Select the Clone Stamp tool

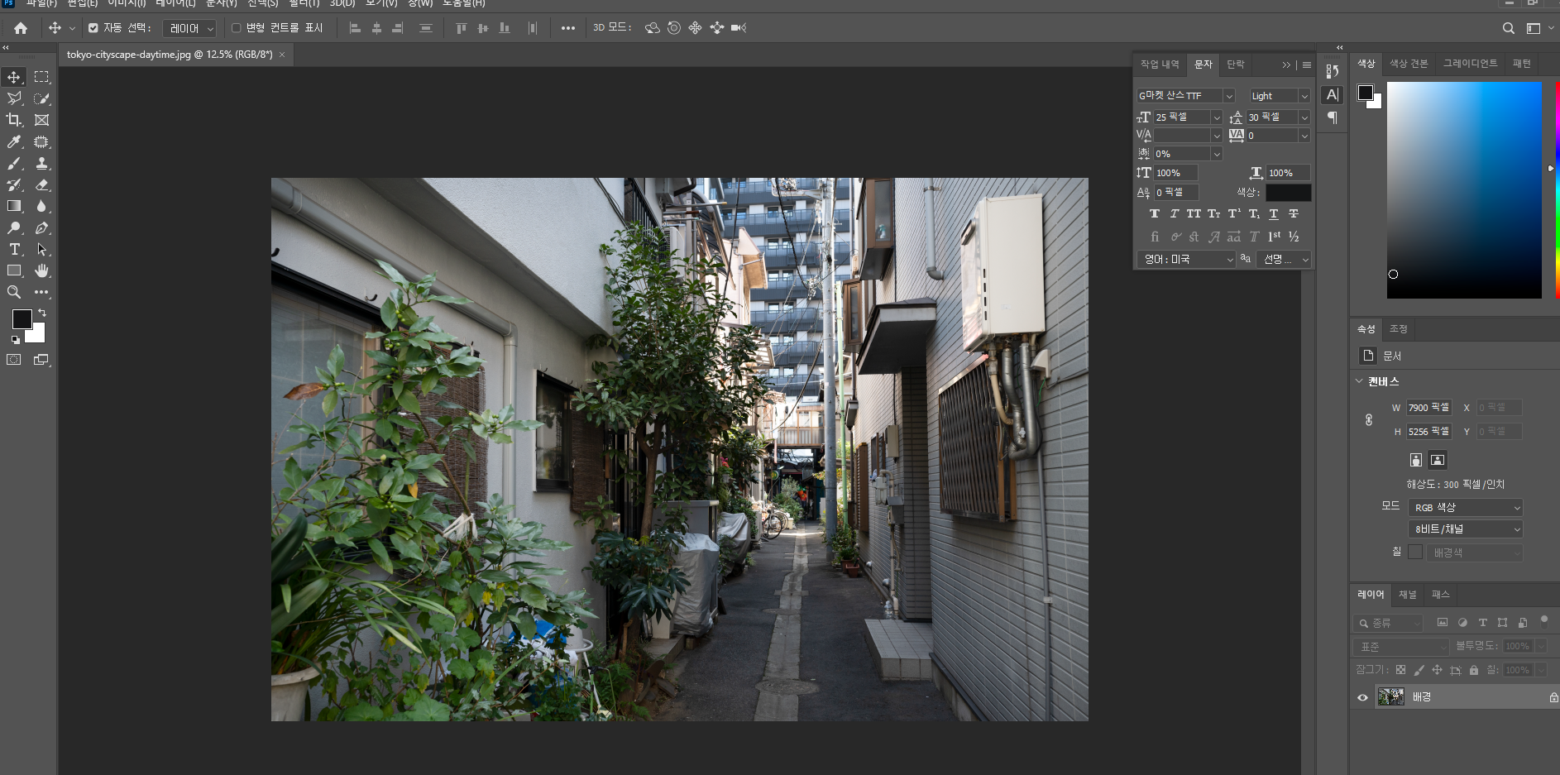coord(41,163)
